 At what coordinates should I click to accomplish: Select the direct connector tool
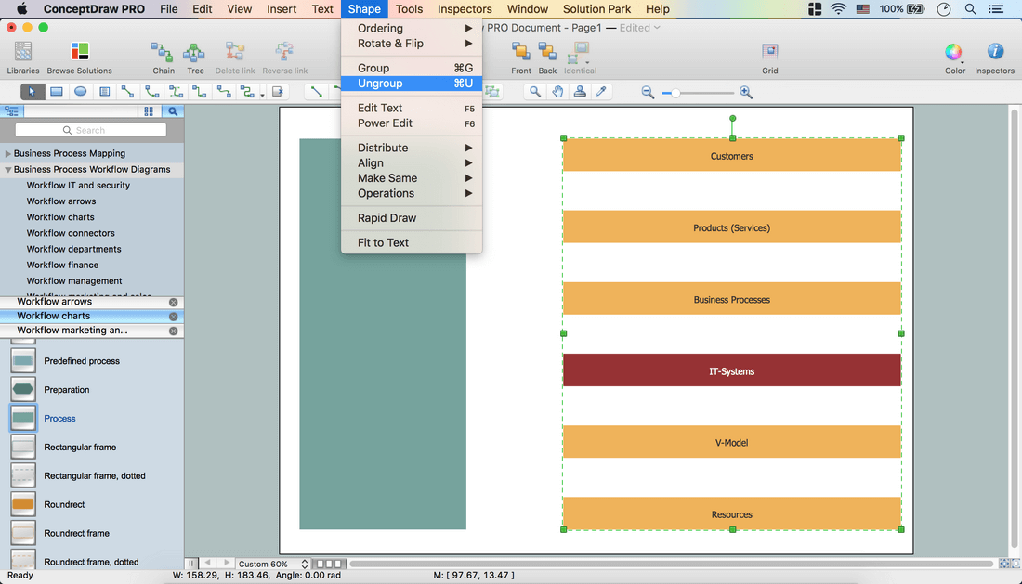pyautogui.click(x=128, y=92)
